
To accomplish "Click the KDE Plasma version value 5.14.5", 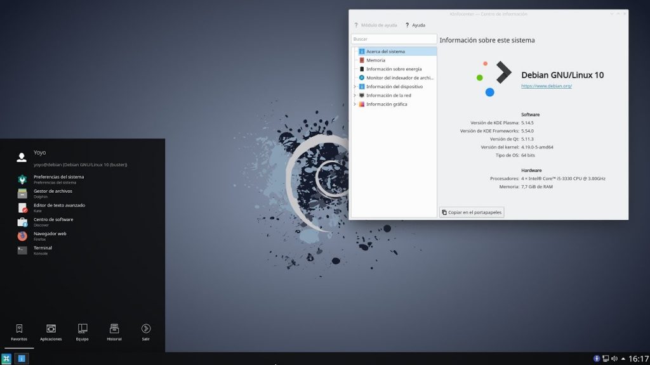I will coord(527,123).
